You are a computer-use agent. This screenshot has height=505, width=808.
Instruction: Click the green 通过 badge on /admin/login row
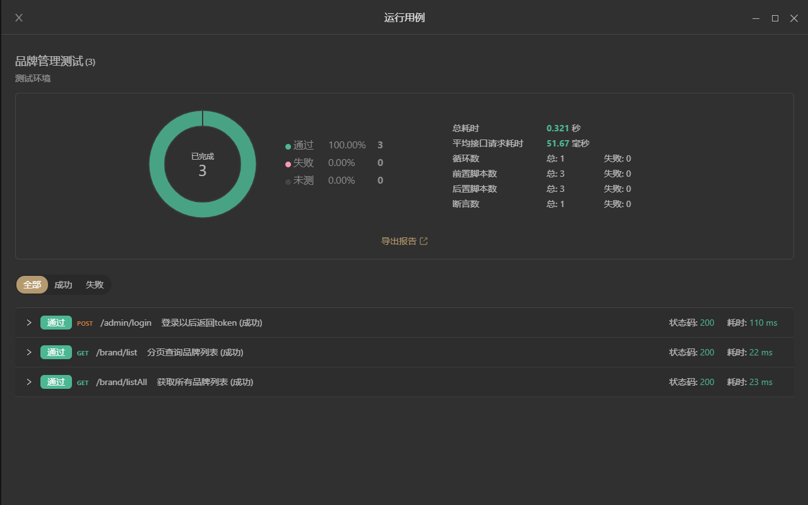pos(56,322)
